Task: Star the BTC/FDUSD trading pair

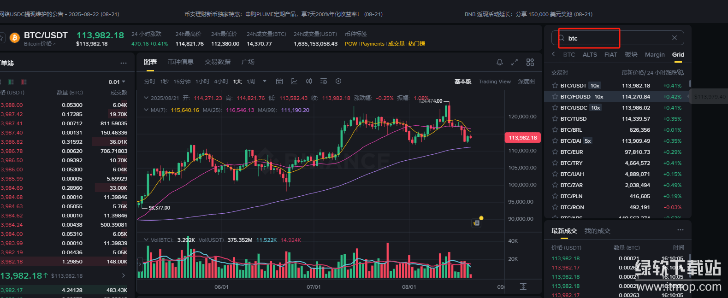Action: 555,97
